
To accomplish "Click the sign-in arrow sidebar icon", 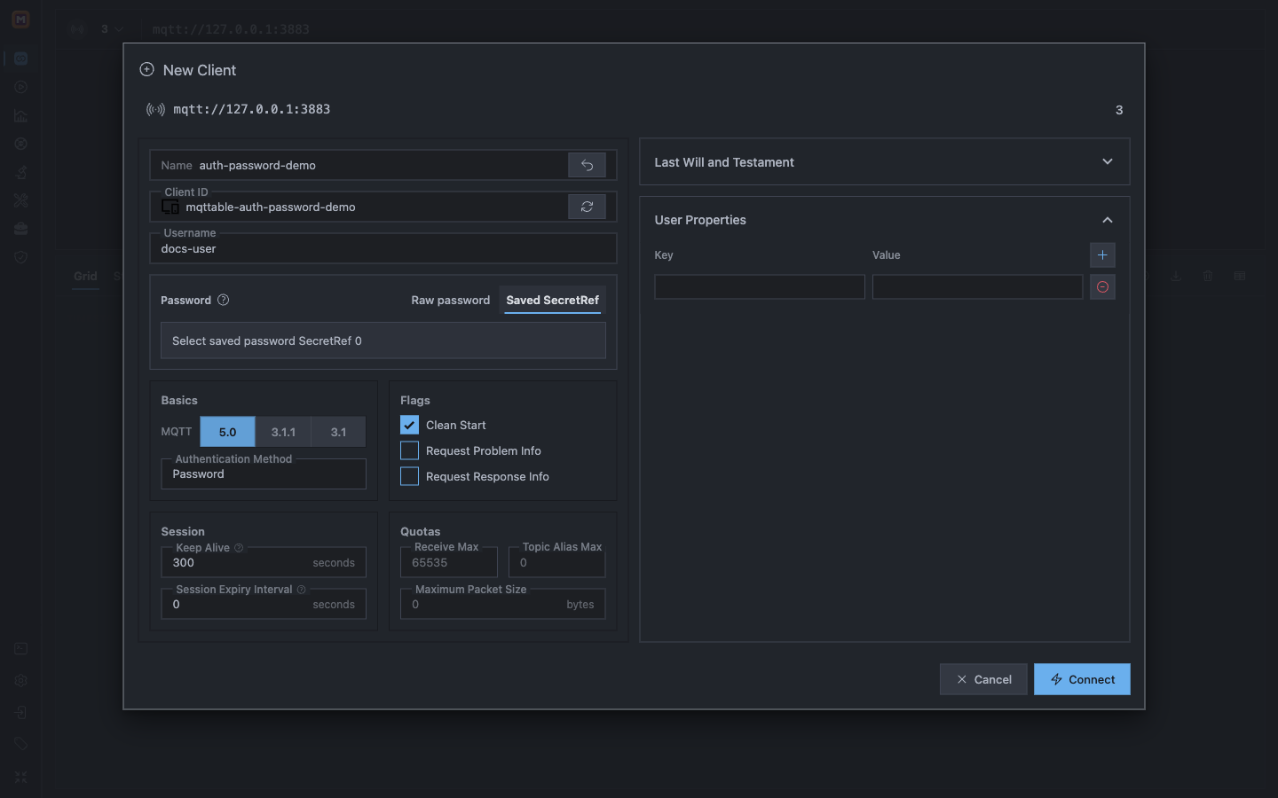I will click(20, 713).
